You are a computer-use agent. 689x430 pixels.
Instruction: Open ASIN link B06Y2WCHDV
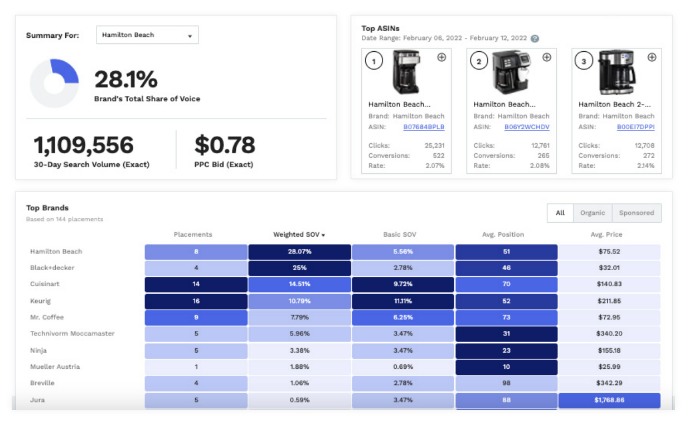[527, 127]
